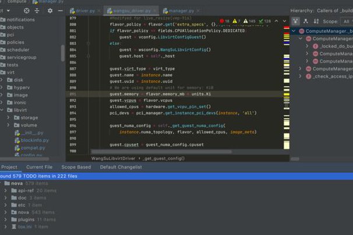Click the _locked_do_bu function icon
The width and height of the screenshot is (353, 235).
click(315, 47)
